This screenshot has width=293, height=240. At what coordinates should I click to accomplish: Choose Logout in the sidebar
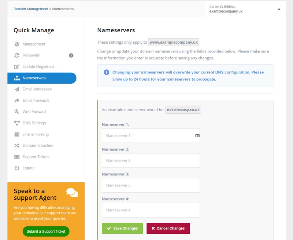[x=29, y=168]
